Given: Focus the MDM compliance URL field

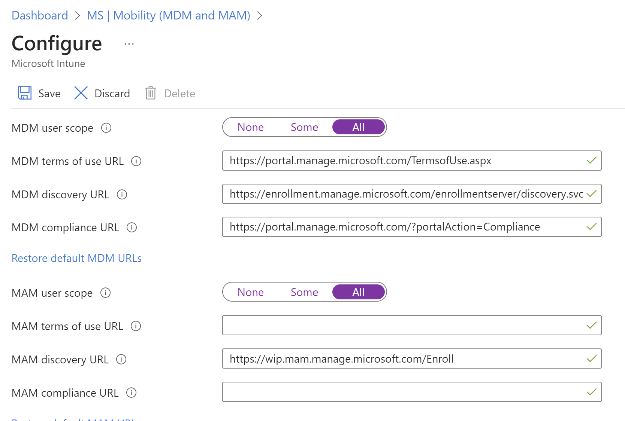Looking at the screenshot, I should [x=412, y=227].
